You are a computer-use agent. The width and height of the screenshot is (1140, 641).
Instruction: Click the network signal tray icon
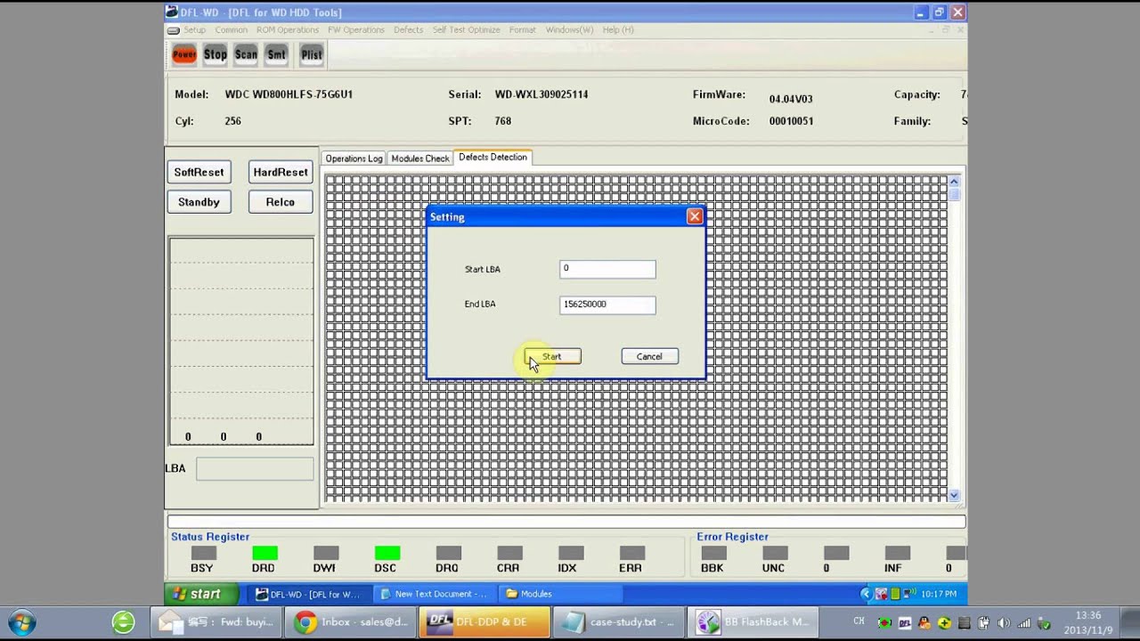[x=1024, y=623]
